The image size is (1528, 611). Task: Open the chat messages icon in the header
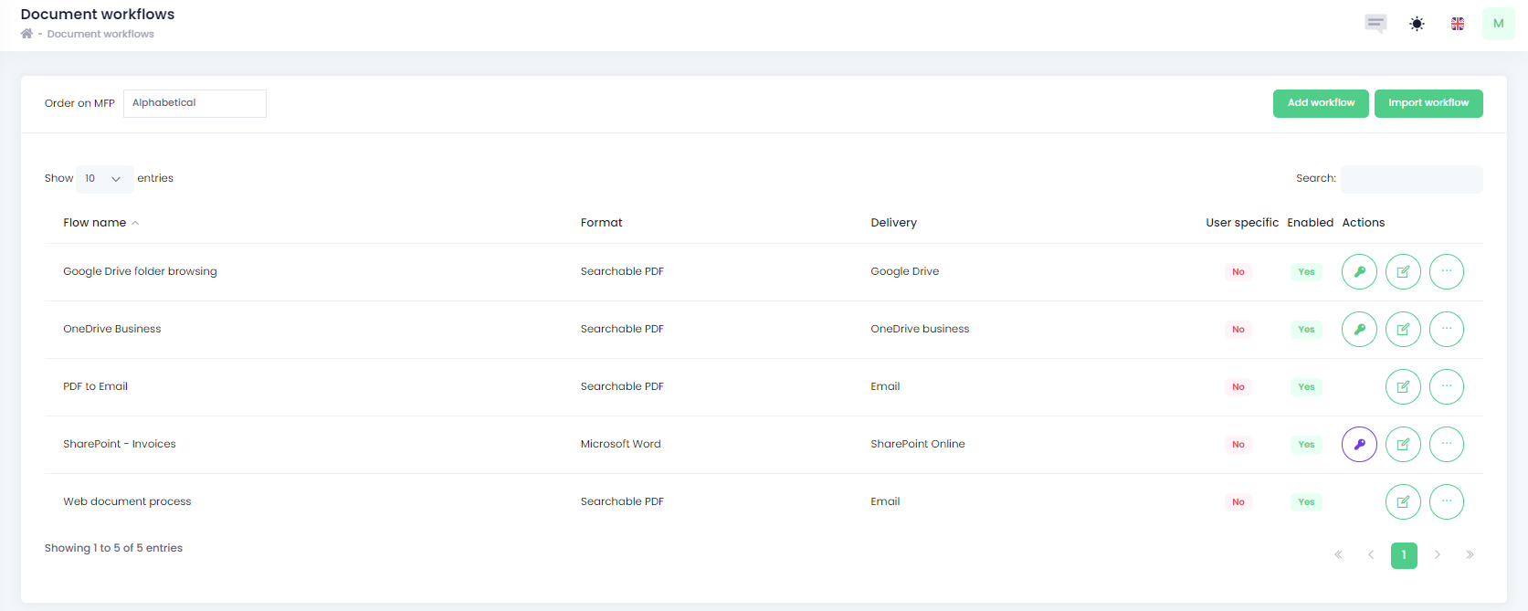[x=1375, y=24]
